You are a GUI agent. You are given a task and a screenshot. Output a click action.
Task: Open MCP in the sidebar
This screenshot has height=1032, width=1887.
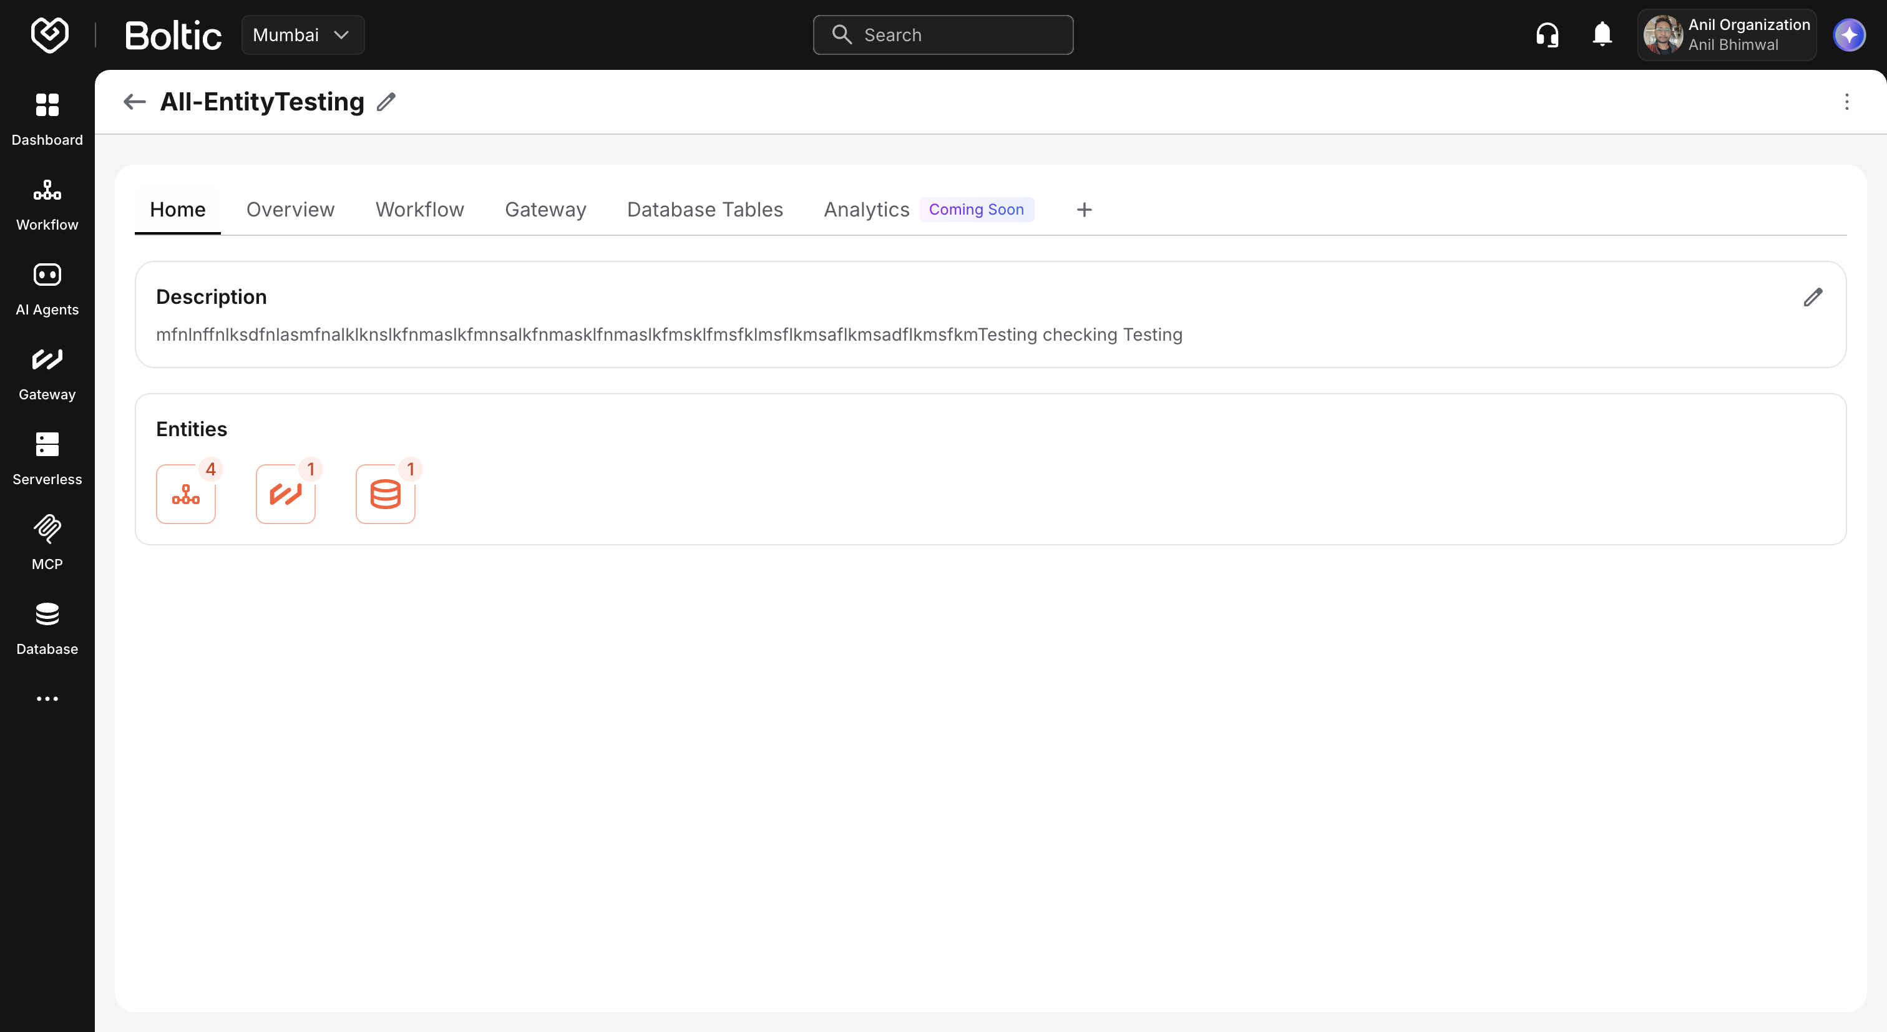[47, 544]
